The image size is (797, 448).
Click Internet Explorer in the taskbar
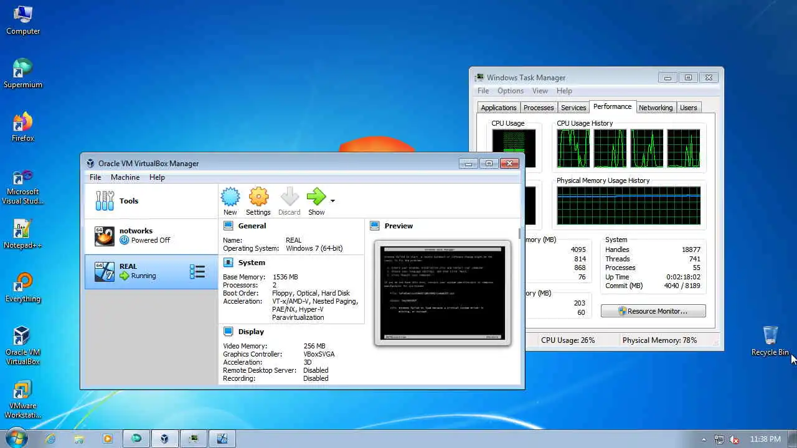click(50, 439)
